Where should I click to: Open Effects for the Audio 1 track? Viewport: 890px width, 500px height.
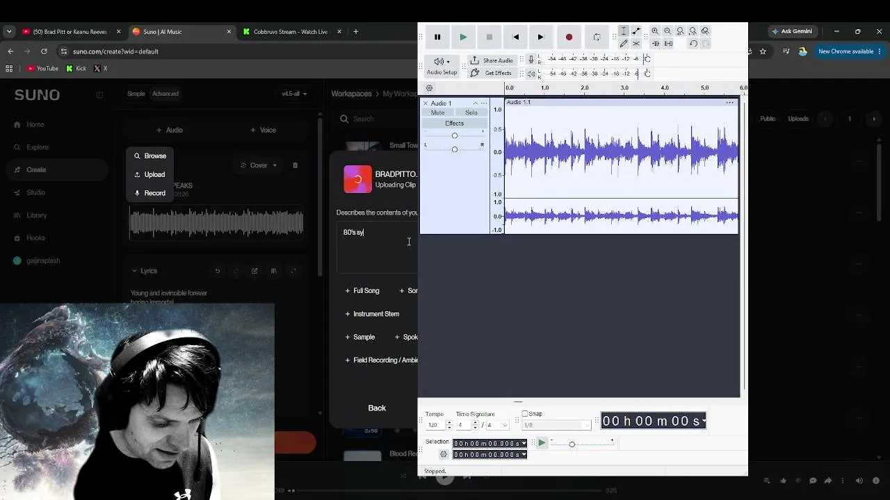(x=454, y=124)
